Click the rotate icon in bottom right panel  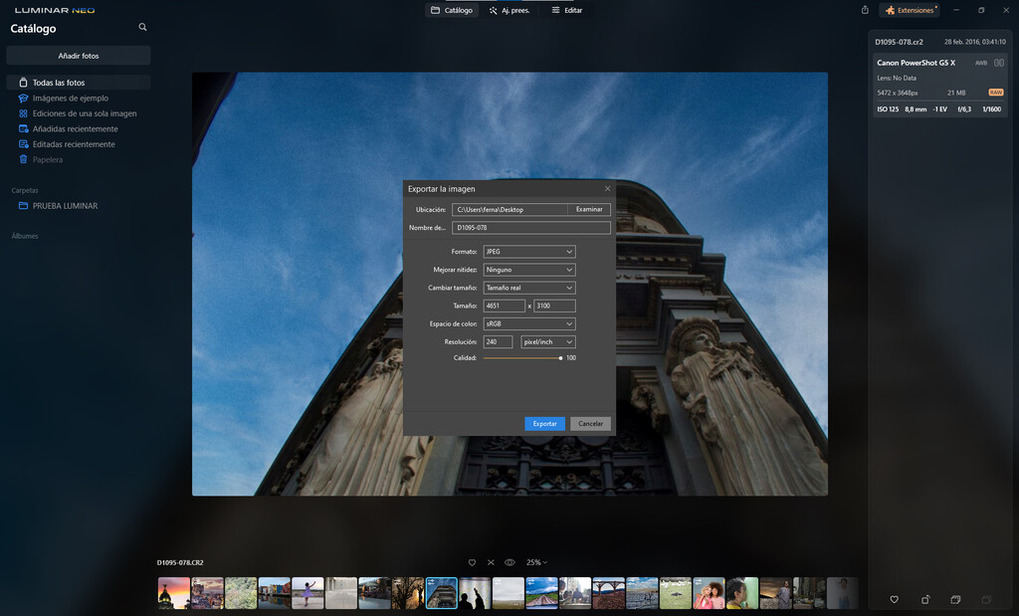[924, 599]
